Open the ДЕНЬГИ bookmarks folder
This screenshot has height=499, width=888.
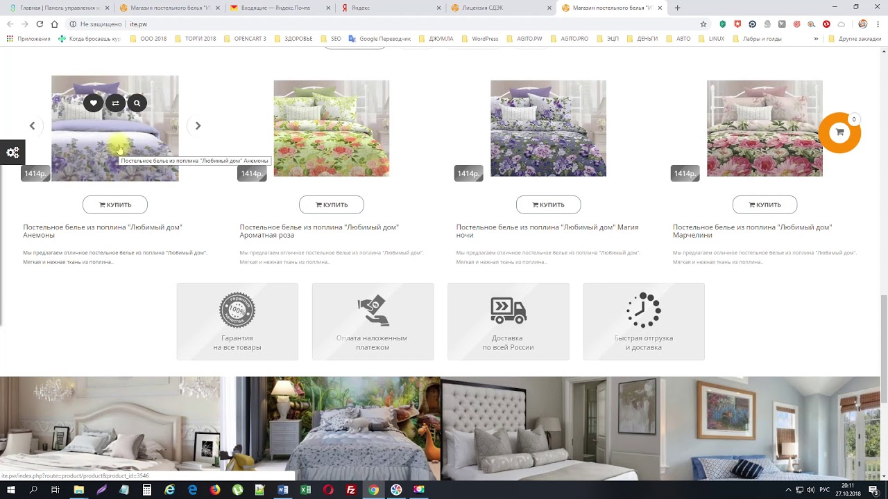642,39
